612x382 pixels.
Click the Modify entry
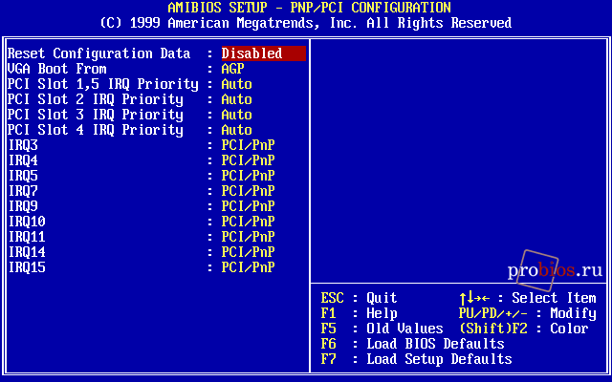573,313
